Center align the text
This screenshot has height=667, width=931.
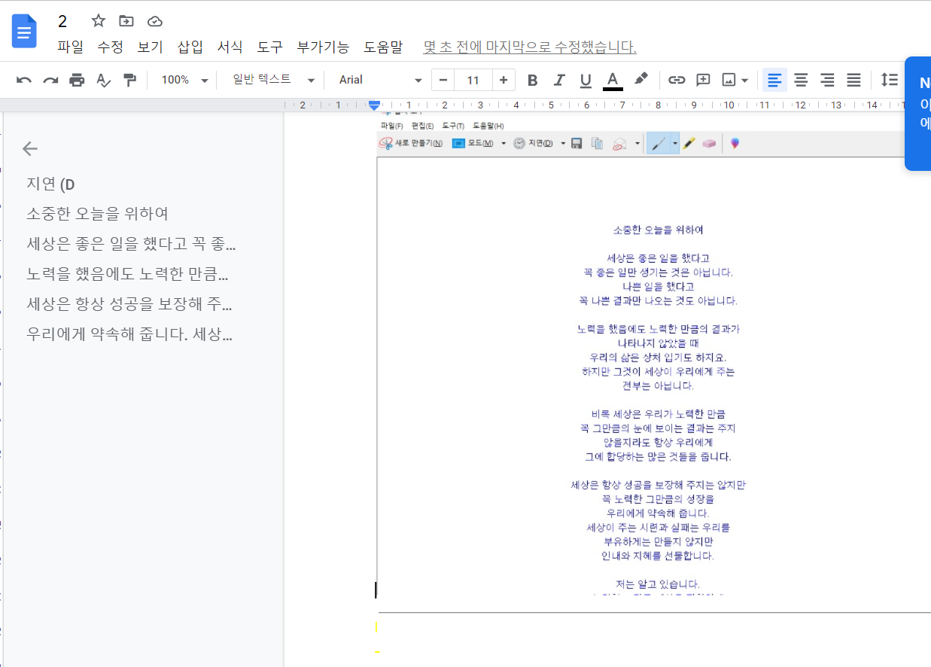(x=801, y=80)
